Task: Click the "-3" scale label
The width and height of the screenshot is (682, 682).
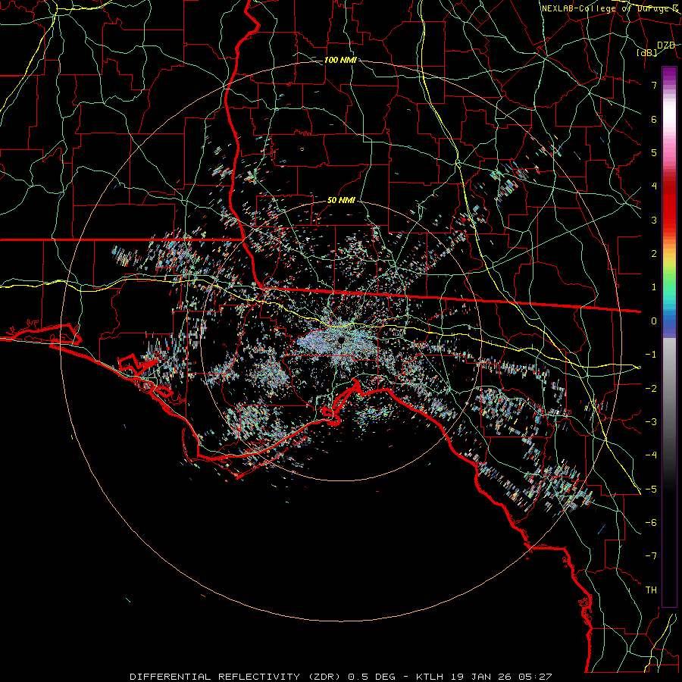Action: (651, 422)
